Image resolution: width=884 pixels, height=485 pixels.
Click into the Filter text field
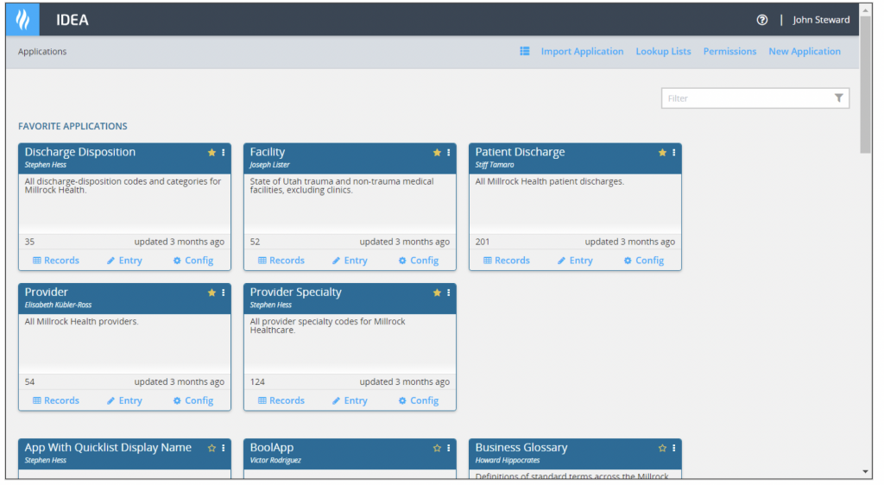click(755, 98)
